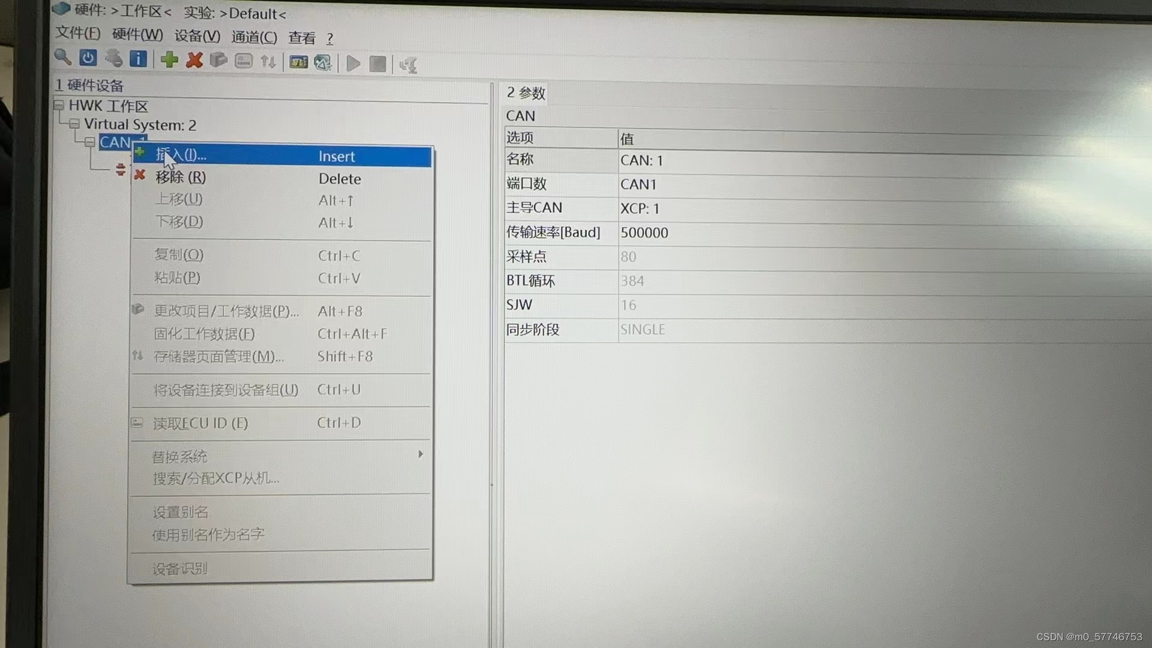
Task: Switch to the 2 参数 tab
Action: click(526, 93)
